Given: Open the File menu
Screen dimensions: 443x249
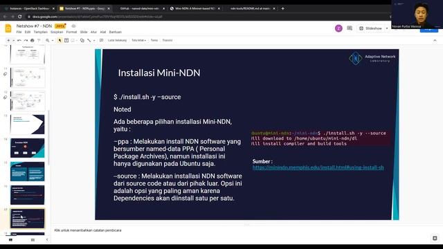Looking at the screenshot, I should (19, 33).
